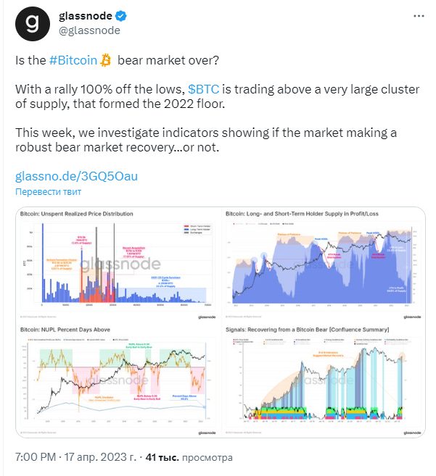Open the glassnode display name
The height and width of the screenshot is (476, 436).
tap(86, 16)
